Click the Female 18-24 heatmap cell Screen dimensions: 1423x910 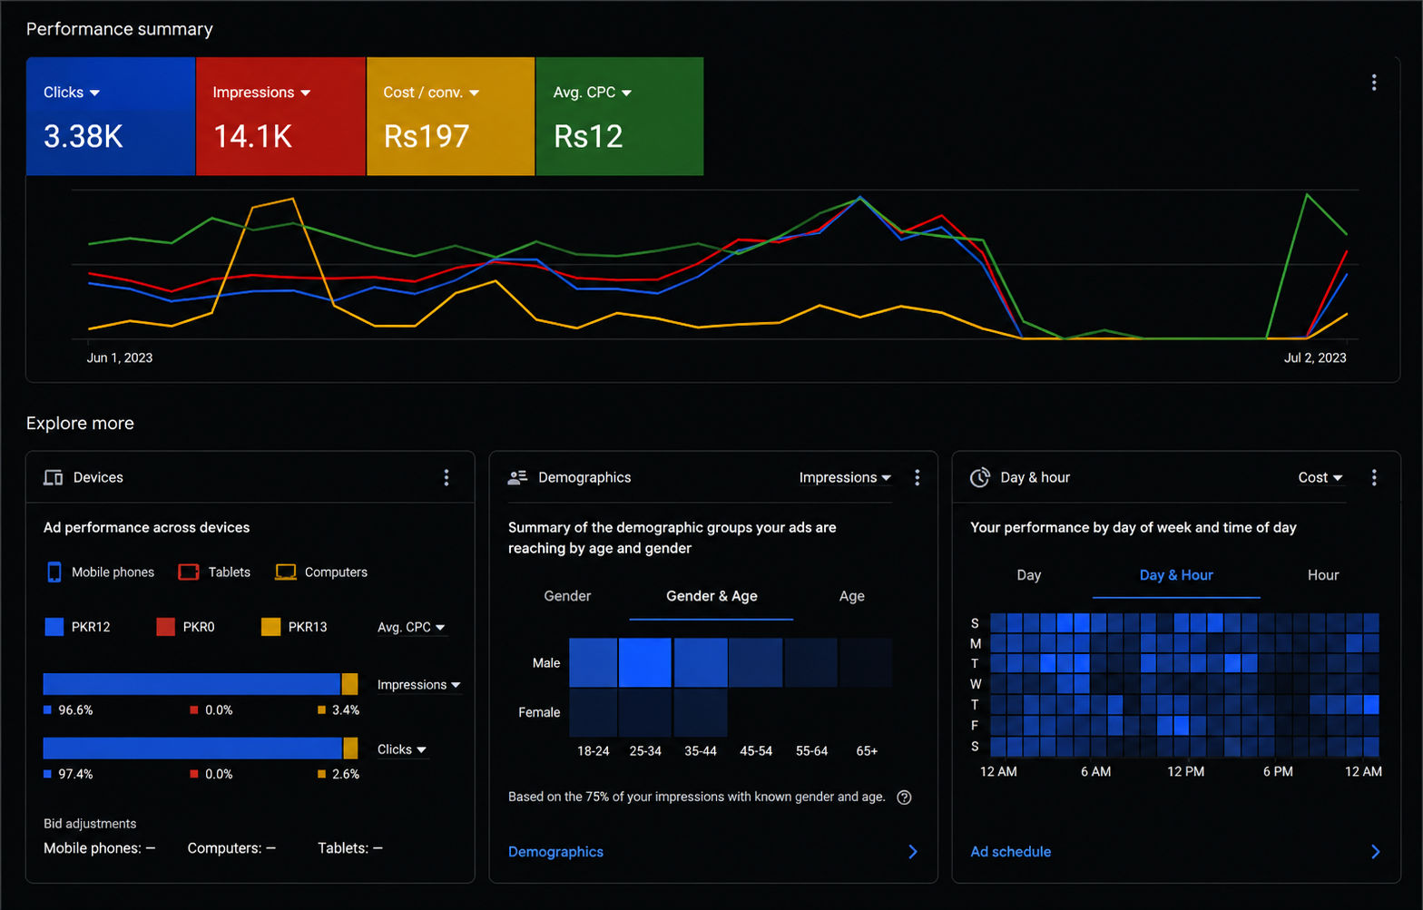point(594,712)
